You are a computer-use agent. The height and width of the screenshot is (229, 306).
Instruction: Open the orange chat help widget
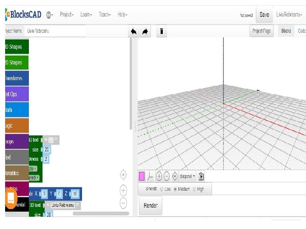pyautogui.click(x=11, y=198)
